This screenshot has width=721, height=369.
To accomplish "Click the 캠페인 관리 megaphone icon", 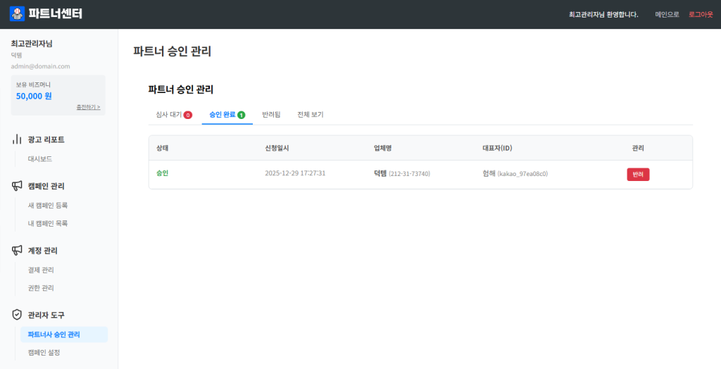I will (x=17, y=186).
